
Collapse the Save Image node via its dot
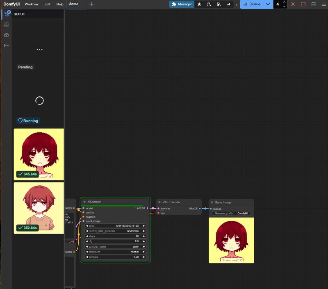(x=212, y=202)
